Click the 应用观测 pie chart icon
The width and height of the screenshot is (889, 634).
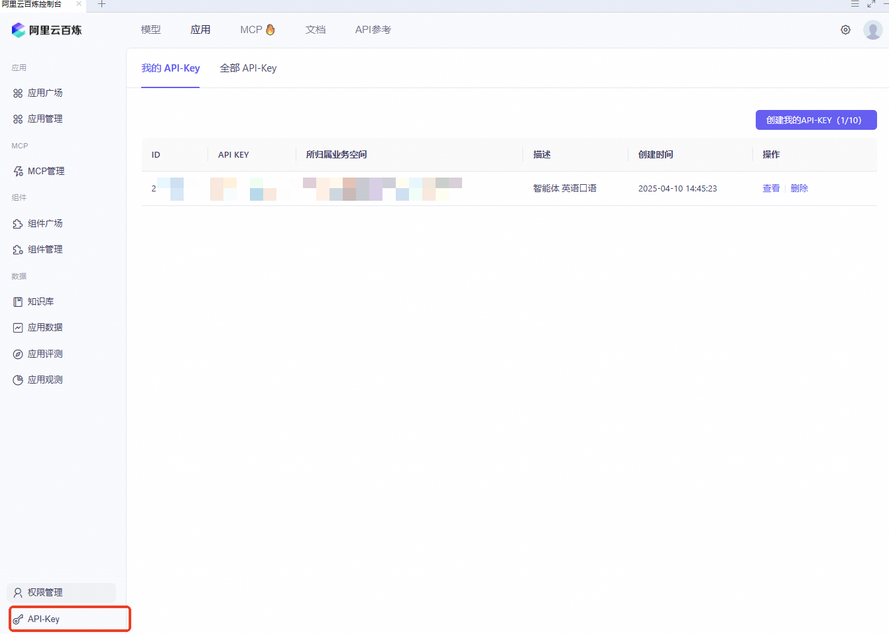18,380
